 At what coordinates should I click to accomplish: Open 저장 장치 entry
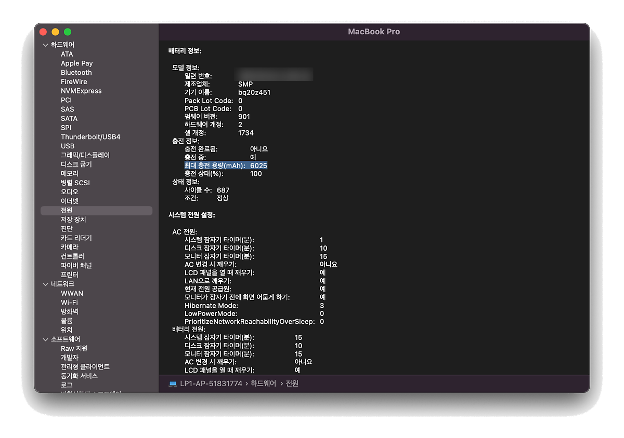coord(73,220)
